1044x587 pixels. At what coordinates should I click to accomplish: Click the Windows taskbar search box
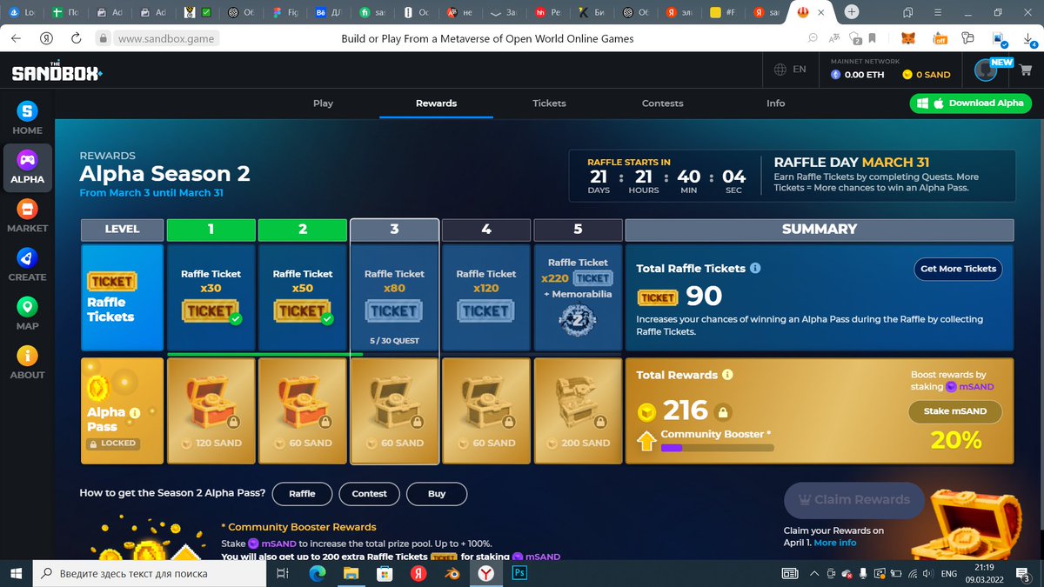point(151,573)
